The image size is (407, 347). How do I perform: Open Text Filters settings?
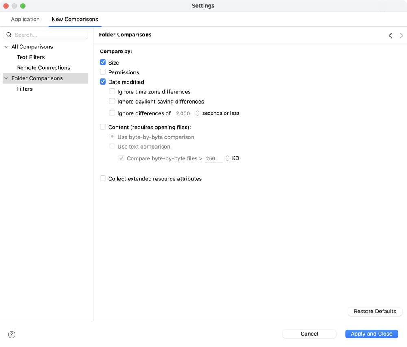[31, 57]
